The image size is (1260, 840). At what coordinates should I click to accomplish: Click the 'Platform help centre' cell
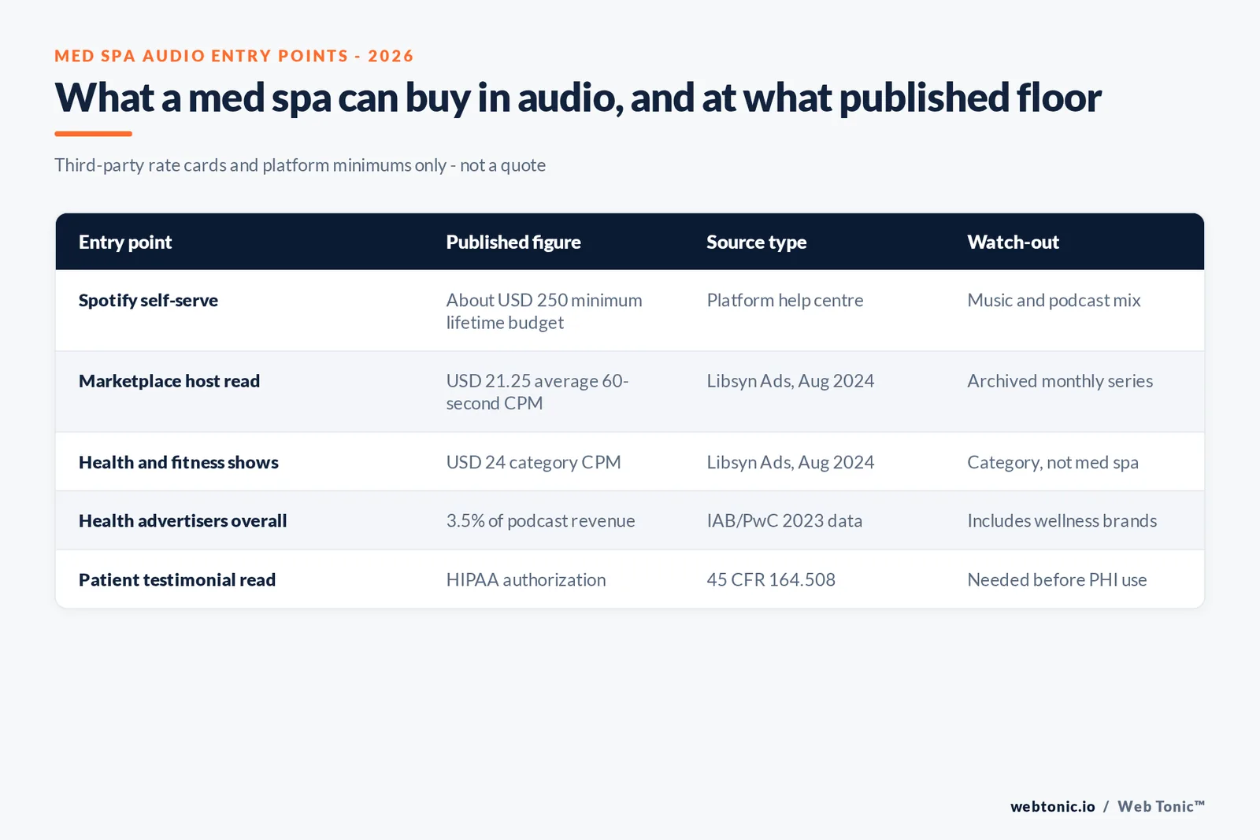tap(785, 301)
